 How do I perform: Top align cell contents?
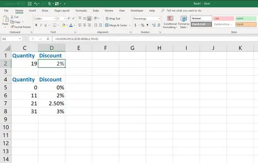80,18
